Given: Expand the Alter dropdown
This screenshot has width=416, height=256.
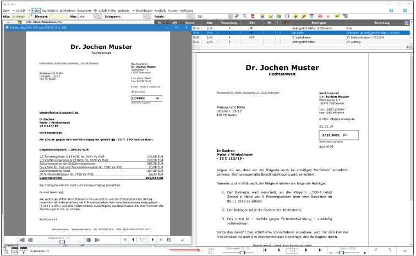Looking at the screenshot, I should pyautogui.click(x=90, y=17).
